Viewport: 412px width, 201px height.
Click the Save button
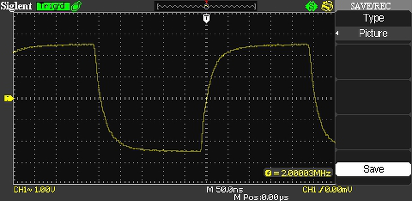(373, 169)
